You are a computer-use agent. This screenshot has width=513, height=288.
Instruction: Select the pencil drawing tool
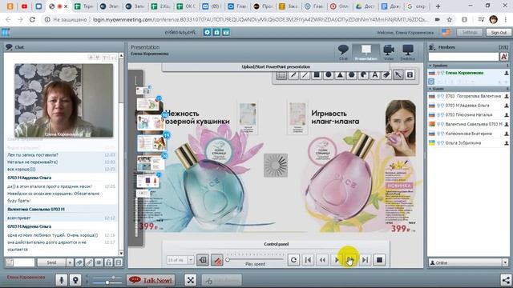coord(293,75)
